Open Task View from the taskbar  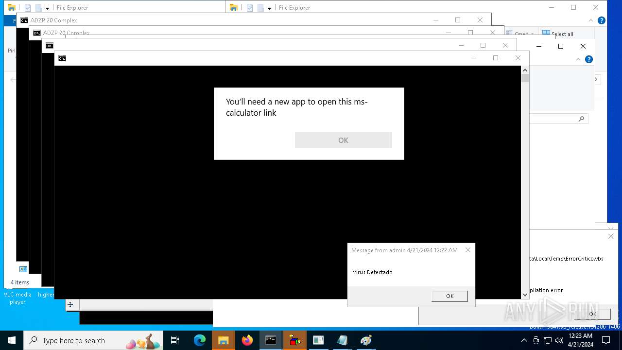[x=175, y=340]
